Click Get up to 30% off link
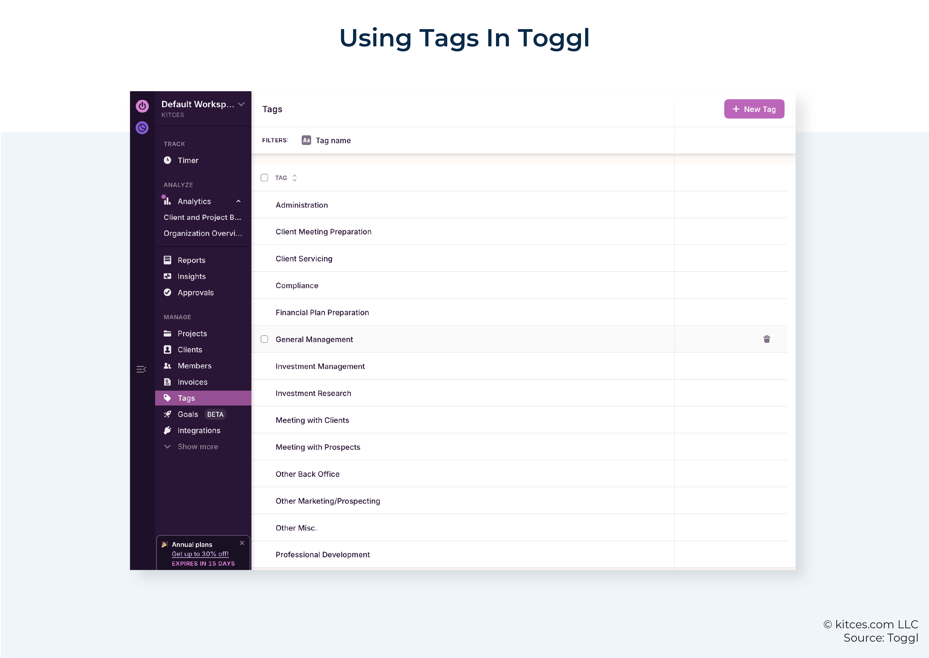 (x=200, y=554)
